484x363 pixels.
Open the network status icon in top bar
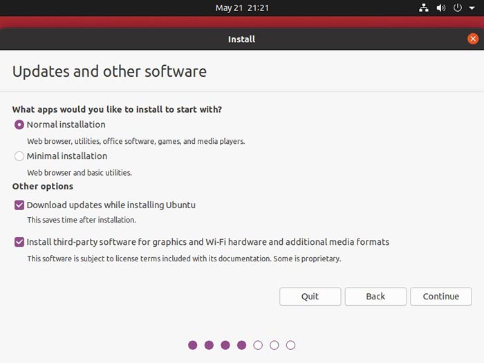click(x=423, y=8)
